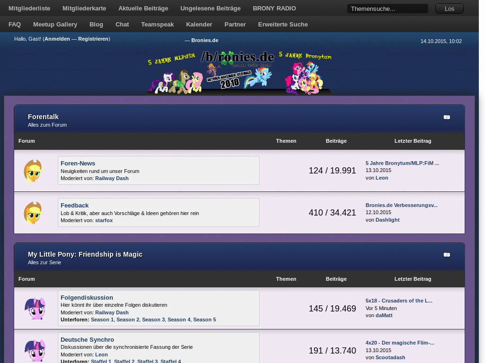Image resolution: width=485 pixels, height=363 pixels.
Task: Open the Season 3 subforum
Action: pos(153,320)
